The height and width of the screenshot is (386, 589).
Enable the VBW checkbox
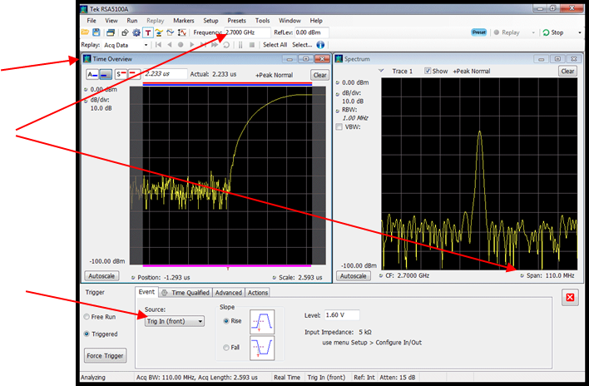point(339,127)
